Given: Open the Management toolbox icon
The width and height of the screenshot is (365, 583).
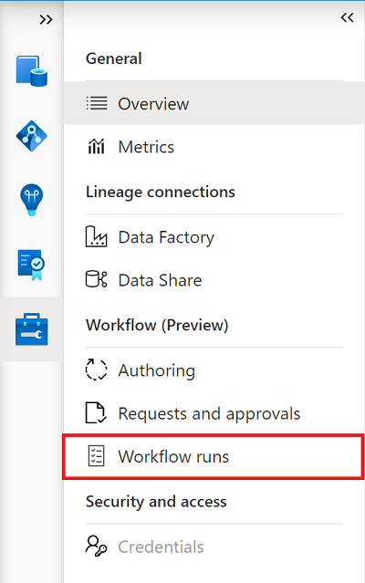Looking at the screenshot, I should pos(32,329).
